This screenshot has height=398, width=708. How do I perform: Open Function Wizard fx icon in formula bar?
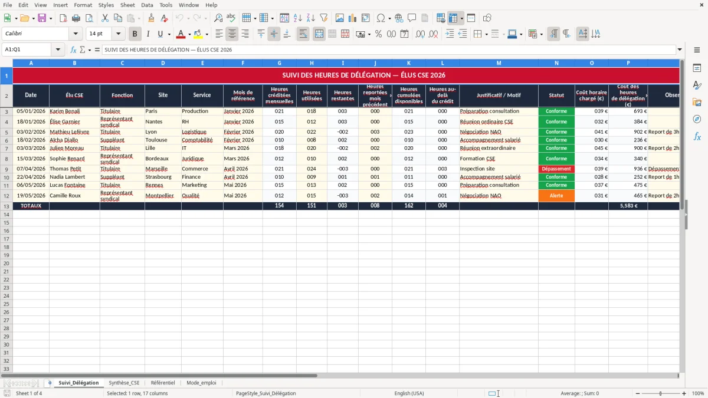tap(74, 50)
